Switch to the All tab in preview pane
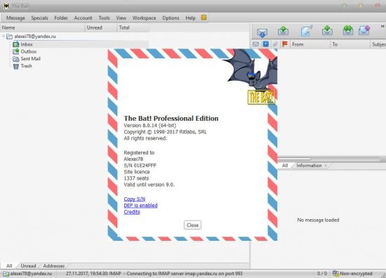This screenshot has width=386, height=278. [285, 166]
